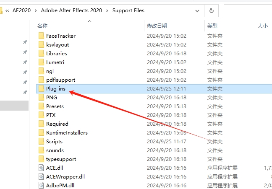Click the ngl folder icon
The width and height of the screenshot is (272, 189).
(41, 71)
